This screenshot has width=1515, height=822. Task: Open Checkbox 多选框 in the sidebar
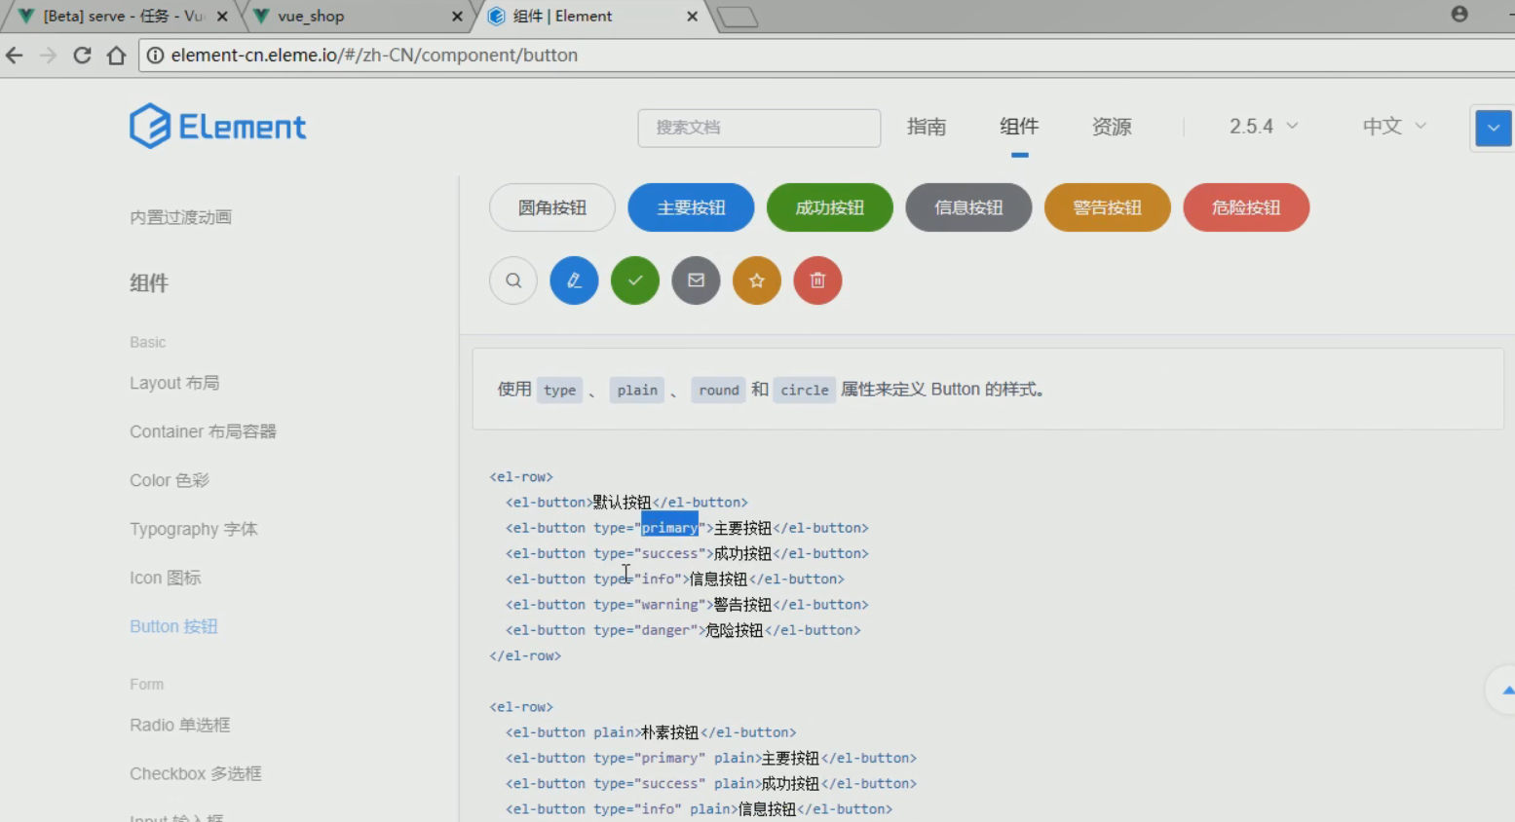point(196,773)
